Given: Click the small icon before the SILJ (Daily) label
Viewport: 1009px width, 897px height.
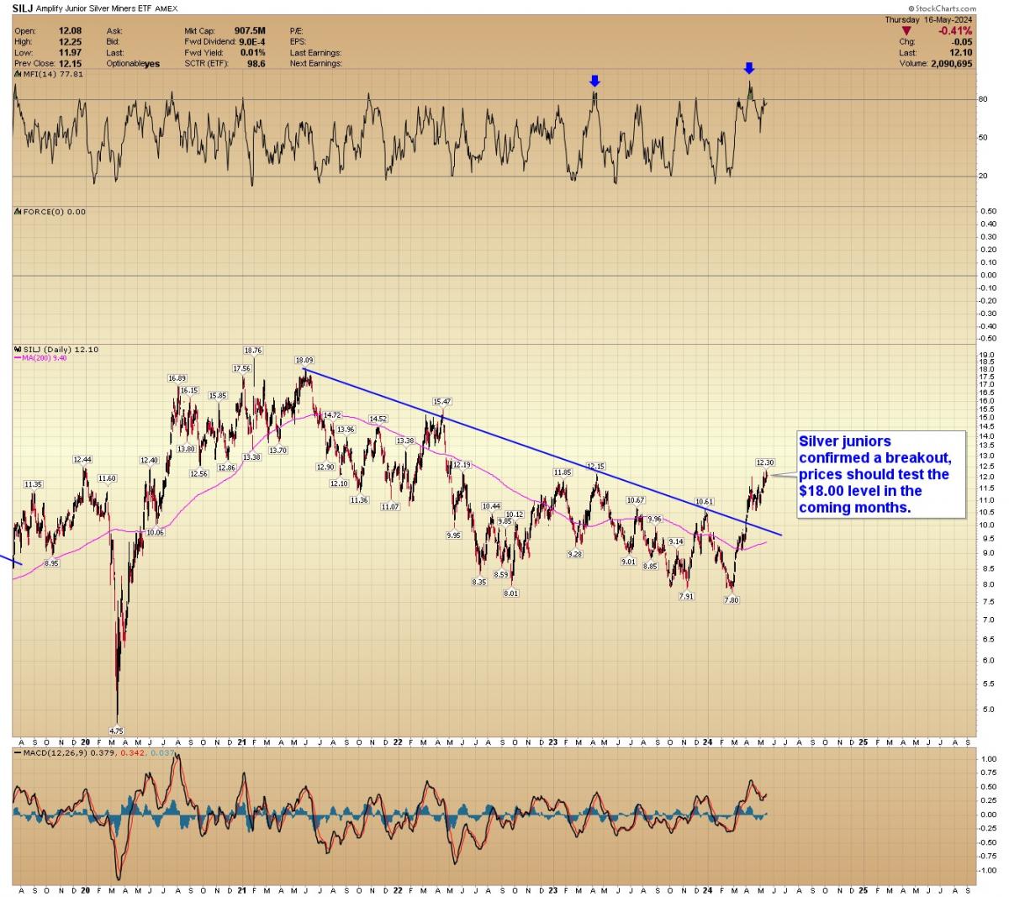Looking at the screenshot, I should coord(16,349).
